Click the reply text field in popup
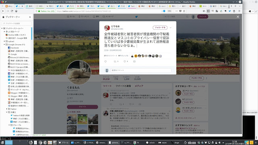This screenshot has width=258, height=145. [x=141, y=70]
